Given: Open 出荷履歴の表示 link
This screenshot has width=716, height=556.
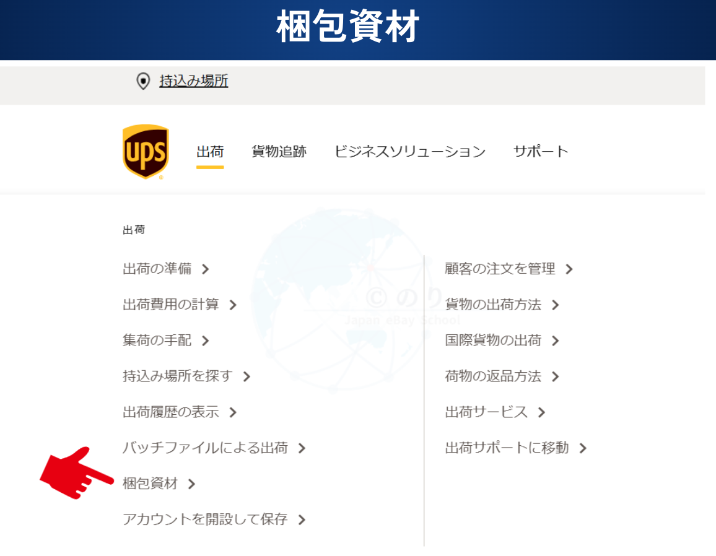Looking at the screenshot, I should click(x=171, y=412).
